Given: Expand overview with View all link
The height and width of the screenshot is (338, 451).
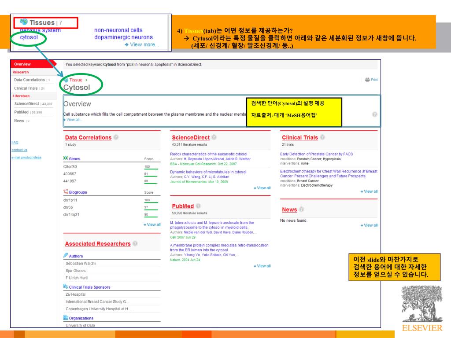Looking at the screenshot, I should 74,120.
